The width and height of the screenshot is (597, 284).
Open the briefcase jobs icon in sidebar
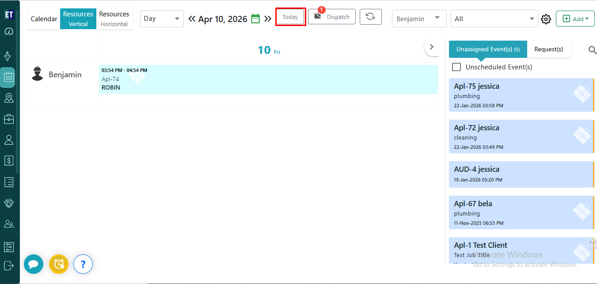pyautogui.click(x=9, y=119)
